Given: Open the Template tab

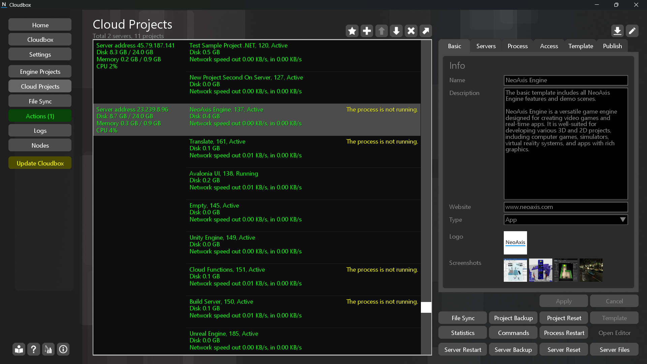Looking at the screenshot, I should pyautogui.click(x=581, y=46).
